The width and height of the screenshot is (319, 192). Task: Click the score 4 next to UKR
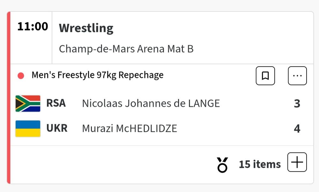click(x=297, y=128)
